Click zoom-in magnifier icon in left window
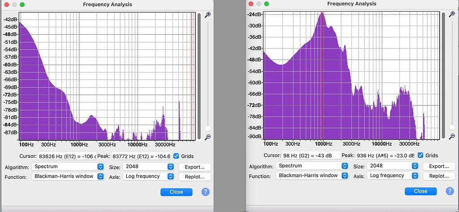459x212 pixels. [x=207, y=15]
